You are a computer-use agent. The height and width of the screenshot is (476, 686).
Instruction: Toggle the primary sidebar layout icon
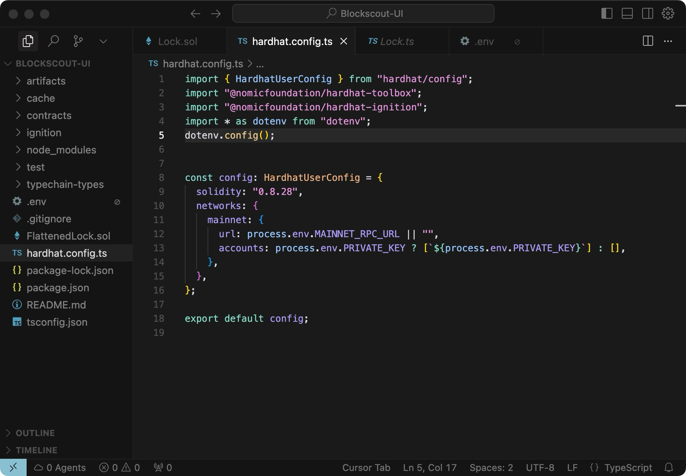tap(607, 14)
